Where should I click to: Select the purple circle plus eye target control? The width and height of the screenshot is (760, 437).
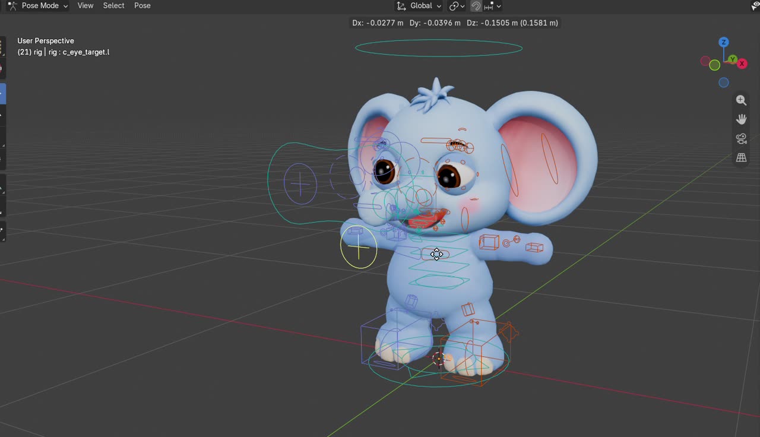pyautogui.click(x=300, y=184)
